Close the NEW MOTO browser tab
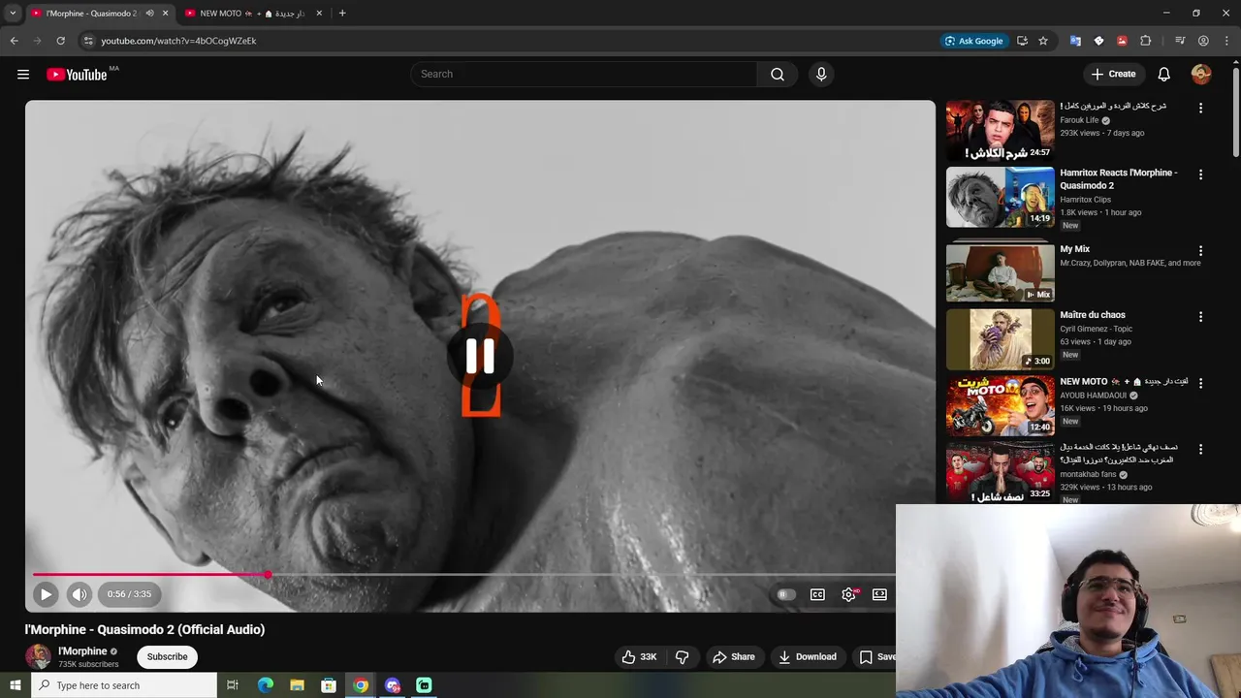 click(319, 14)
